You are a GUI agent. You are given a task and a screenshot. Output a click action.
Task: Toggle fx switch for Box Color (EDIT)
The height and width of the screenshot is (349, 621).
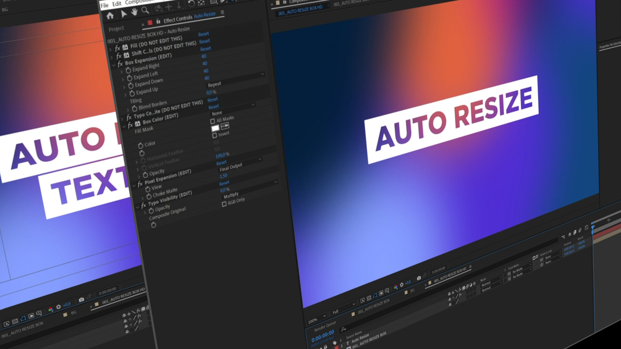[x=130, y=125]
